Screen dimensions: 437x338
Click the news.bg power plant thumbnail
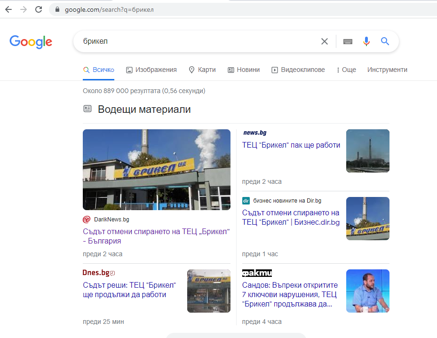pyautogui.click(x=367, y=150)
